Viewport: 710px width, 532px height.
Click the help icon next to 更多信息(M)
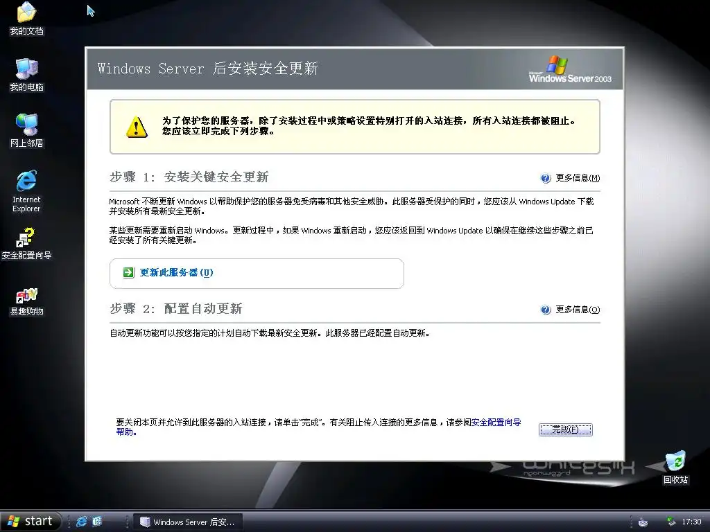(x=546, y=178)
